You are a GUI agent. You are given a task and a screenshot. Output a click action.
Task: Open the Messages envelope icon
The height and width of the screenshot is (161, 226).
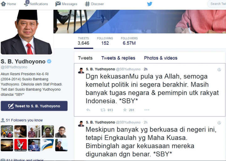[x=58, y=4]
